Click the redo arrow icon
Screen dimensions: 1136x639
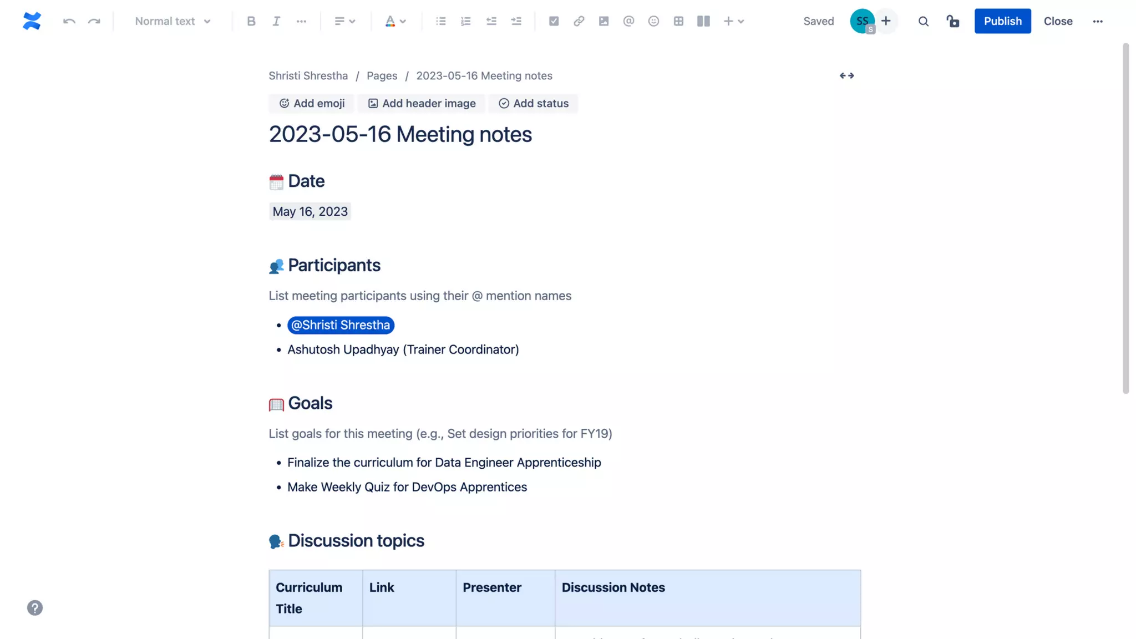pyautogui.click(x=94, y=21)
